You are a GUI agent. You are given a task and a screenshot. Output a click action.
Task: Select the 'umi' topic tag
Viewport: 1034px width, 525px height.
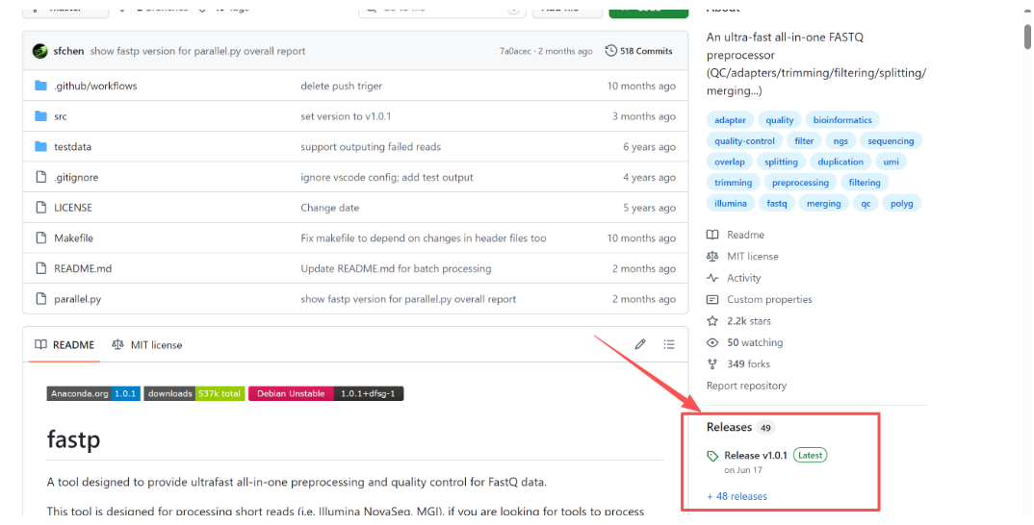891,162
